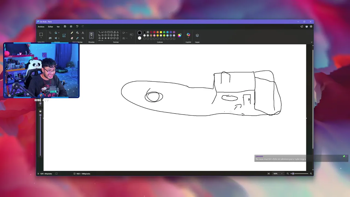Image resolution: width=350 pixels, height=197 pixels.
Task: Open the Archivo menu
Action: [41, 27]
